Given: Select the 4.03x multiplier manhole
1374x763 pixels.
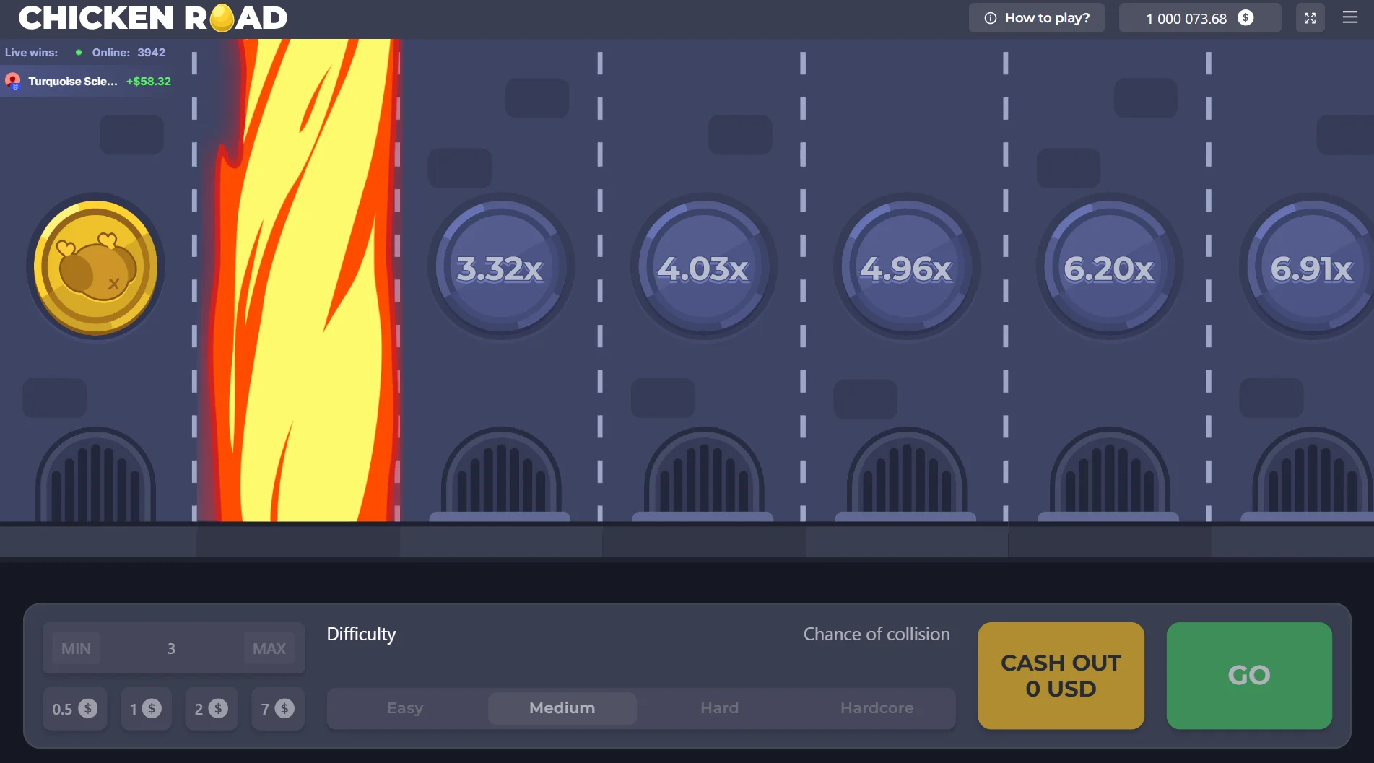Looking at the screenshot, I should click(704, 267).
